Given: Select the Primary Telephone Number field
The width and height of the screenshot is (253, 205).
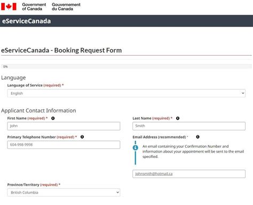Looking at the screenshot, I should pyautogui.click(x=64, y=145).
